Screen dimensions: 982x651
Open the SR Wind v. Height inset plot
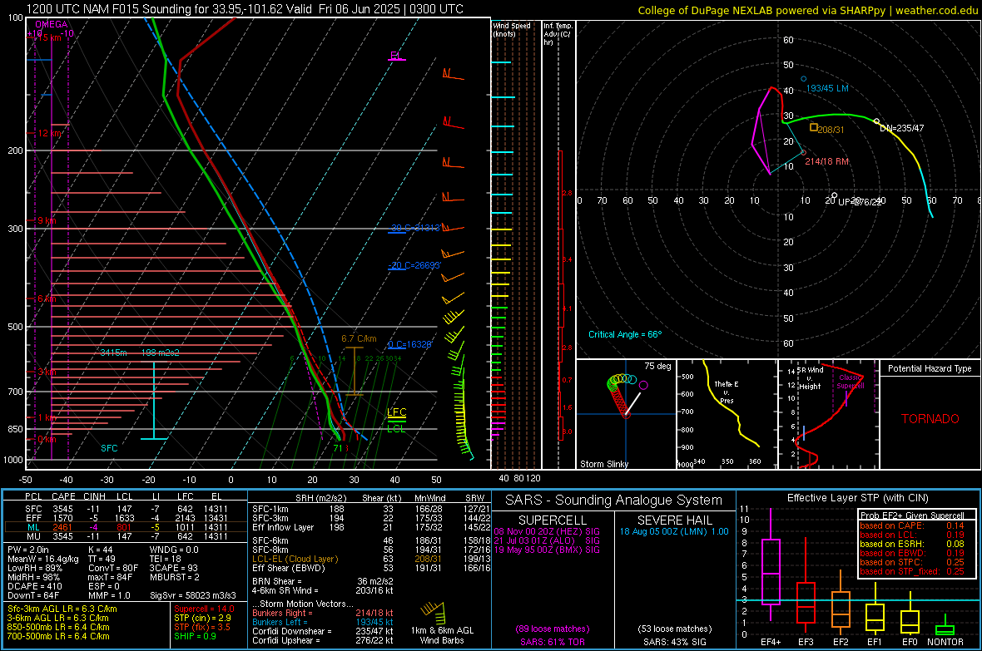tap(828, 414)
